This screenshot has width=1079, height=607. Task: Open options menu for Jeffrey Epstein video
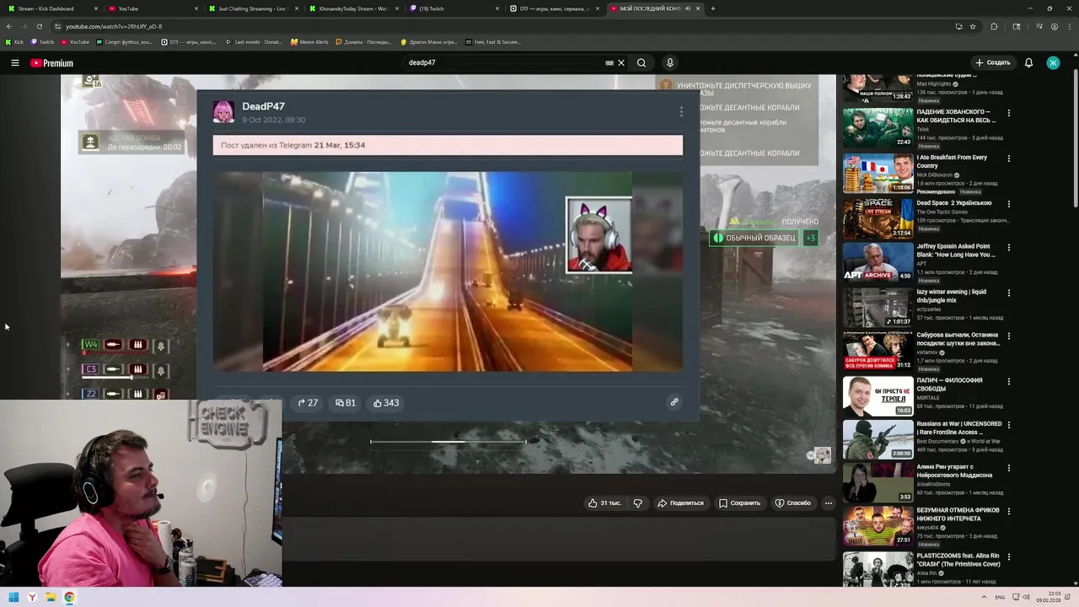[1009, 248]
